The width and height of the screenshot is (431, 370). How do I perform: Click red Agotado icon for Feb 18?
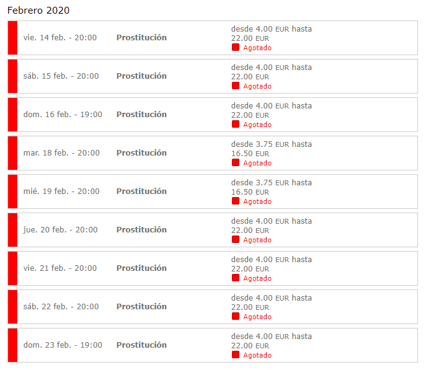[x=236, y=162]
